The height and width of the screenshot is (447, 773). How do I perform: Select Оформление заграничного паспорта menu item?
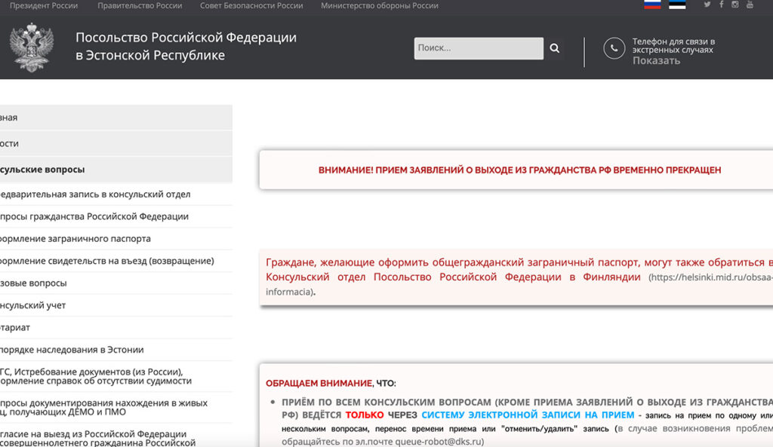click(x=75, y=239)
